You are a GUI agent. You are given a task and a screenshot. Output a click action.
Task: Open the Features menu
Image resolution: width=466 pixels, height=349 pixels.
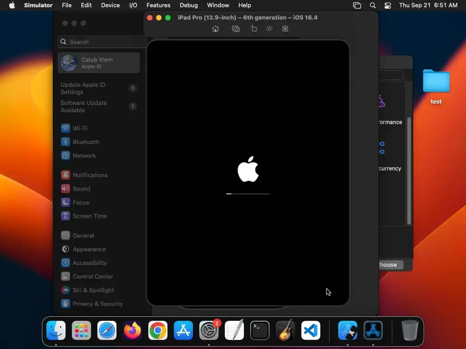pos(158,5)
